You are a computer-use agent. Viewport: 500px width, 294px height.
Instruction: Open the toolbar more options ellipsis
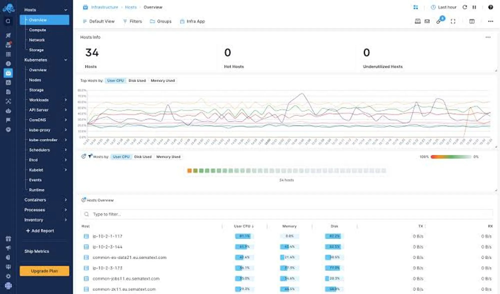click(x=490, y=21)
